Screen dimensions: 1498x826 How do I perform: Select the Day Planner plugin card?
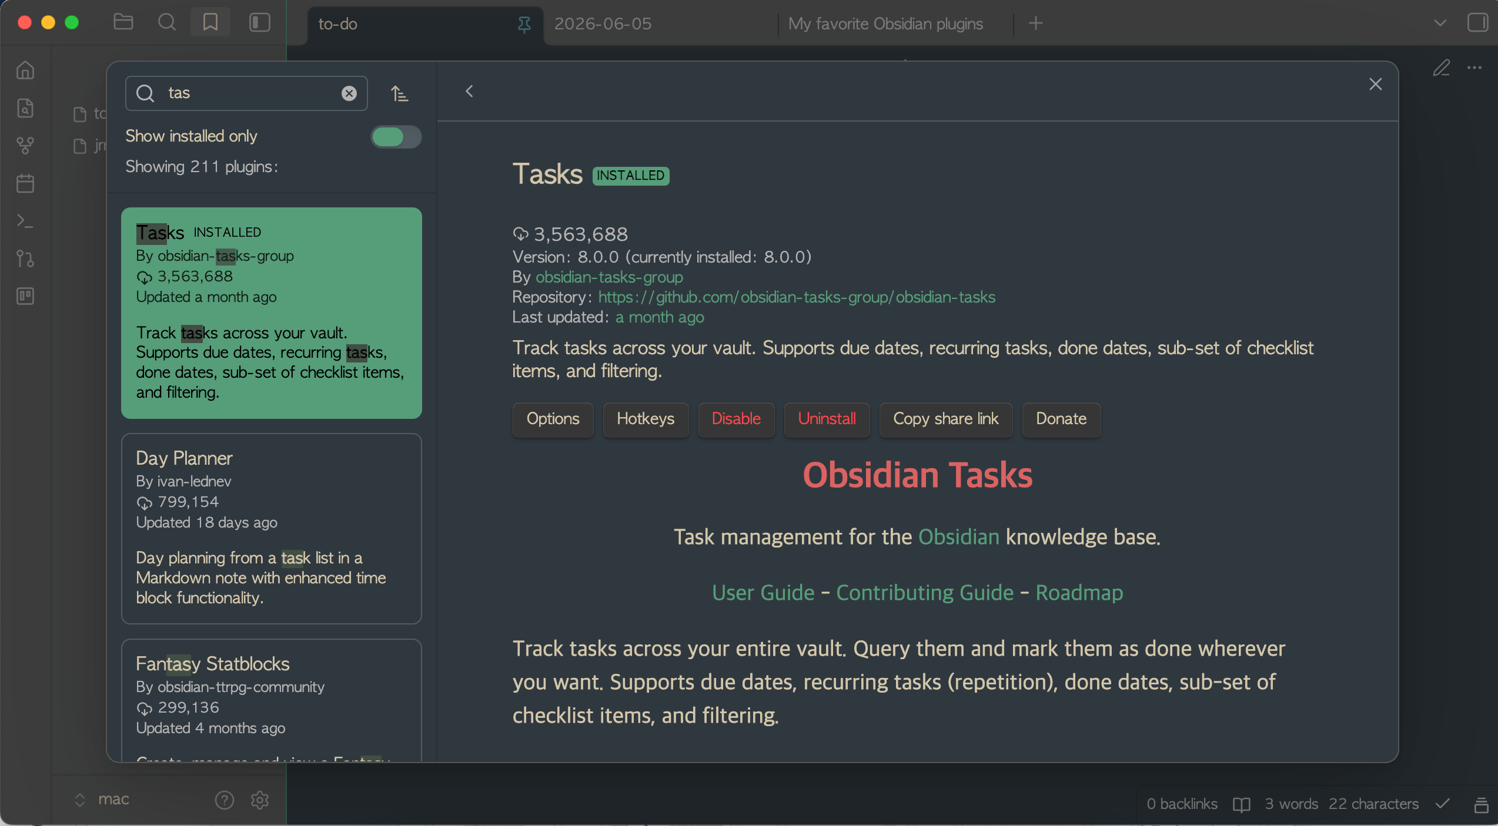[271, 529]
